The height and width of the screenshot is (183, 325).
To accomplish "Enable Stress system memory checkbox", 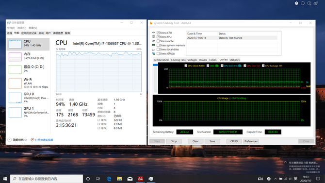I will (158, 45).
